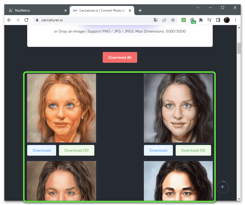Open the Chrome profile avatar
This screenshot has width=245, height=205.
(226, 20)
